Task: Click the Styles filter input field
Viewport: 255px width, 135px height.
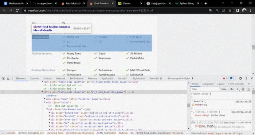Action: point(205,89)
